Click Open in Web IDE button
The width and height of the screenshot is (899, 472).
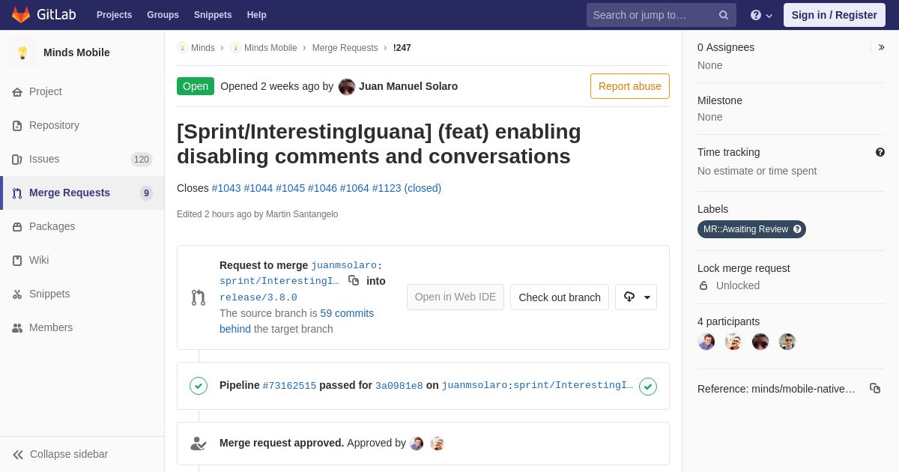point(455,297)
